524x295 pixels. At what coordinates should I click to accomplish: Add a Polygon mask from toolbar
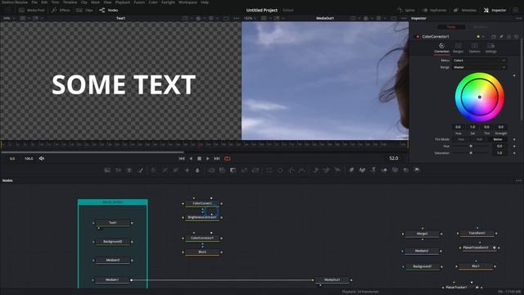click(x=291, y=170)
